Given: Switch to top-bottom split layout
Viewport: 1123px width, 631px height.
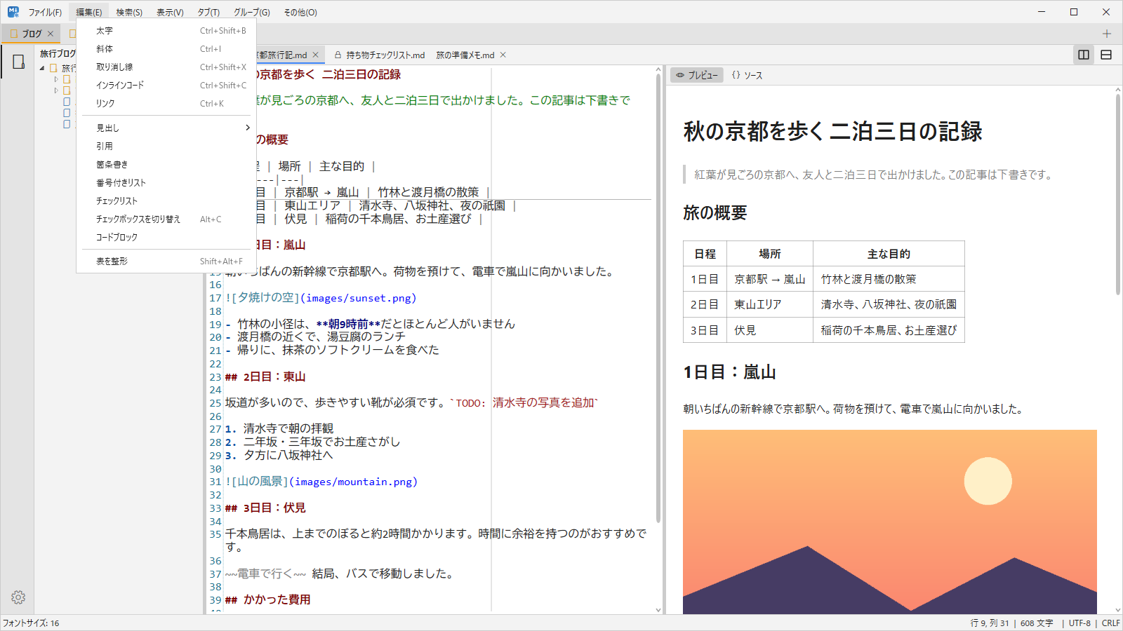Looking at the screenshot, I should (1106, 55).
